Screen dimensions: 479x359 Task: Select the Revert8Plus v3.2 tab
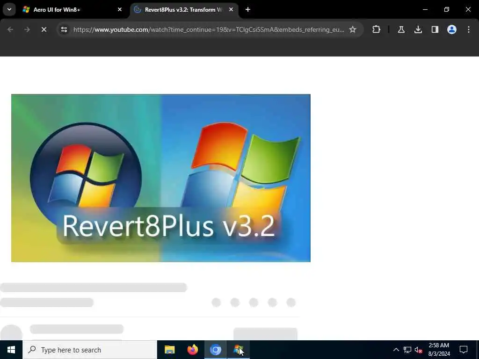pos(184,10)
